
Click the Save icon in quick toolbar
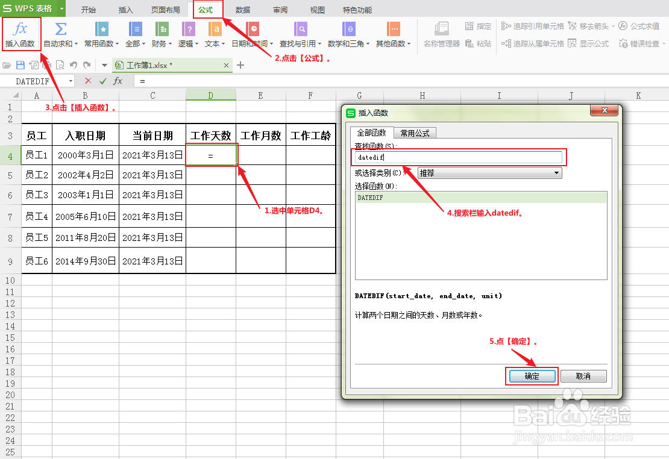(20, 65)
